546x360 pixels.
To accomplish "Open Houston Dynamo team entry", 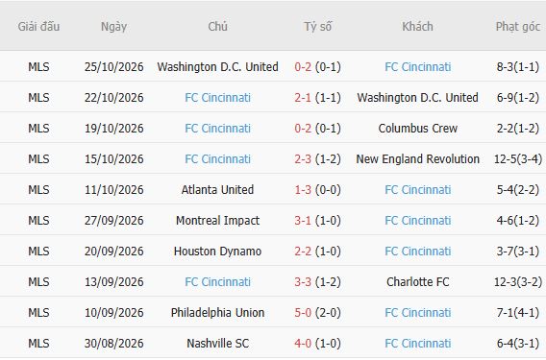I will point(217,252).
